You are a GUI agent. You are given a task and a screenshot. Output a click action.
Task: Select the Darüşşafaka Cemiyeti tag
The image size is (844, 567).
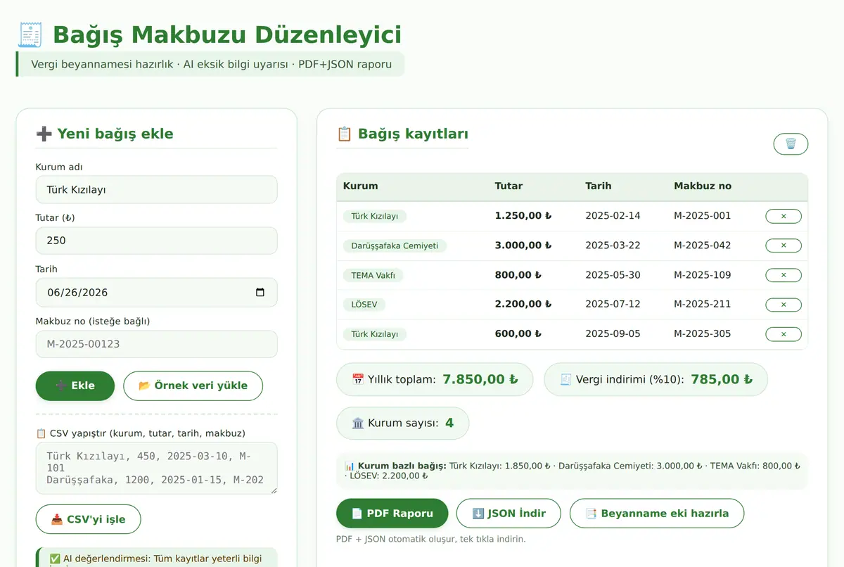coord(395,246)
